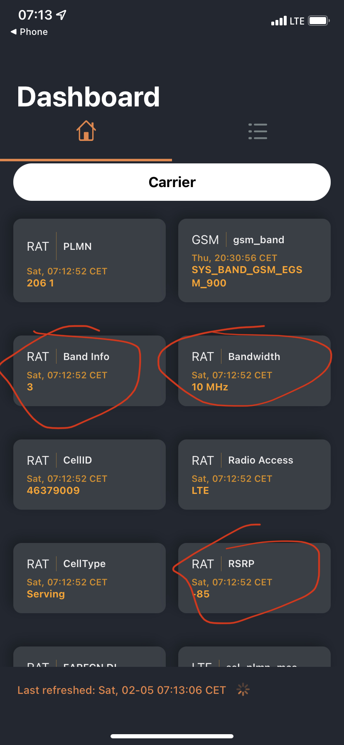
Task: Select the RAT Bandwidth card
Action: pyautogui.click(x=254, y=371)
